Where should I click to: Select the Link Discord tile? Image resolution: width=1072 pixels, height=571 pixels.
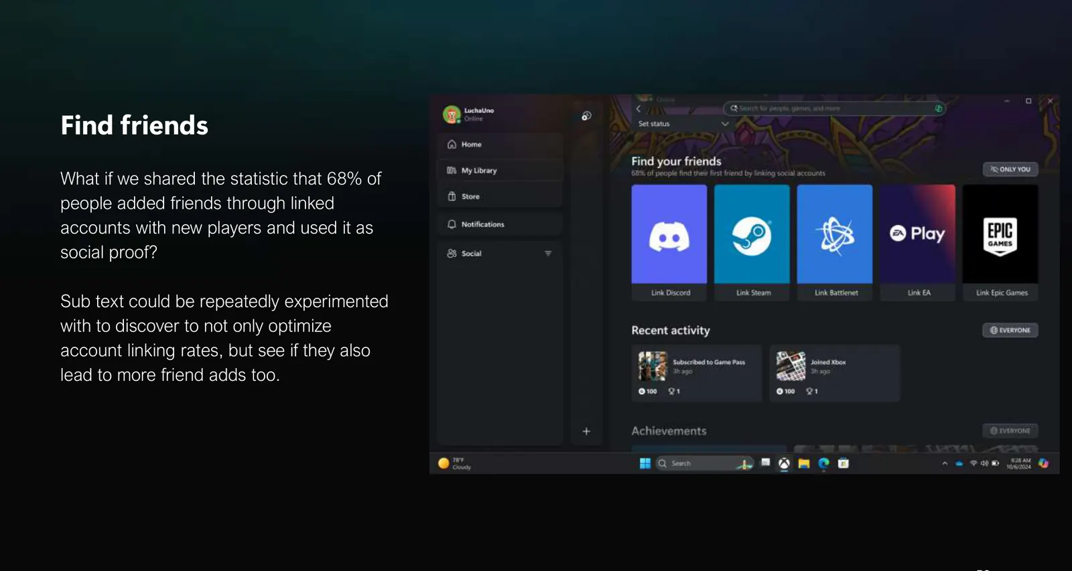tap(669, 242)
